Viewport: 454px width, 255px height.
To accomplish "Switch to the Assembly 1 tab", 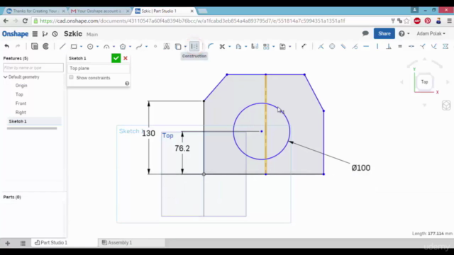I will pos(117,242).
